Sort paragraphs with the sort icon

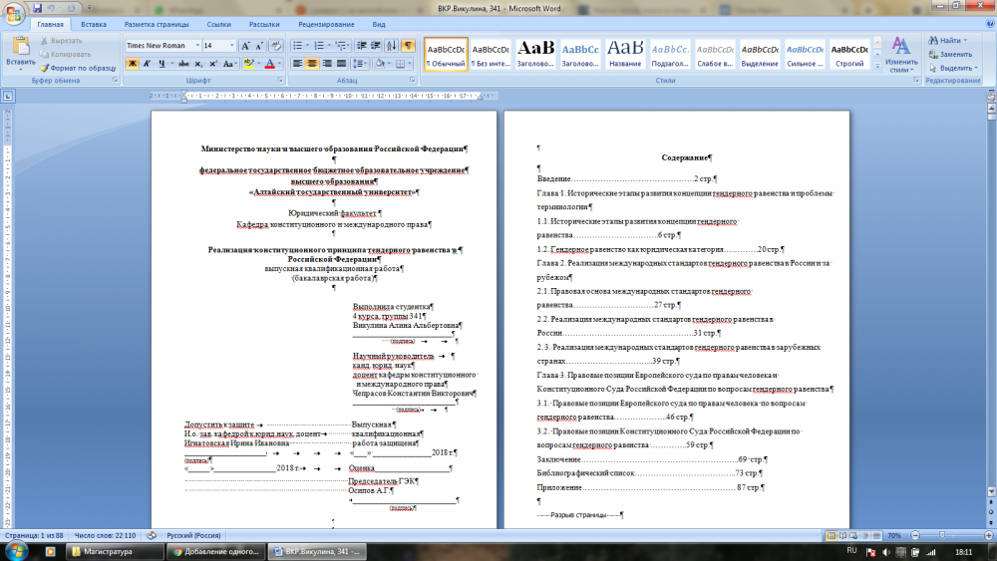click(x=390, y=46)
